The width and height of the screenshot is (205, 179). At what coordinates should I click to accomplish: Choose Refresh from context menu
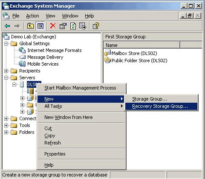[x=81, y=143]
